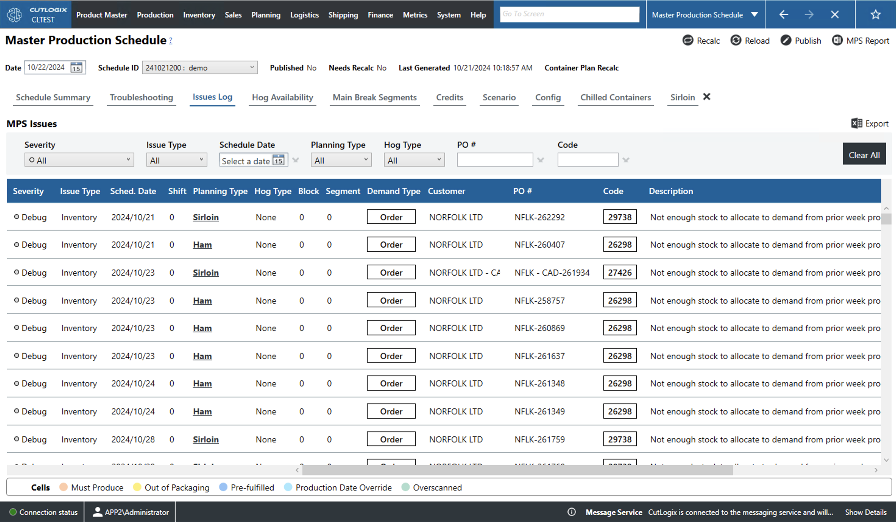Open the Schedule ID dropdown
The height and width of the screenshot is (522, 896).
(x=253, y=67)
